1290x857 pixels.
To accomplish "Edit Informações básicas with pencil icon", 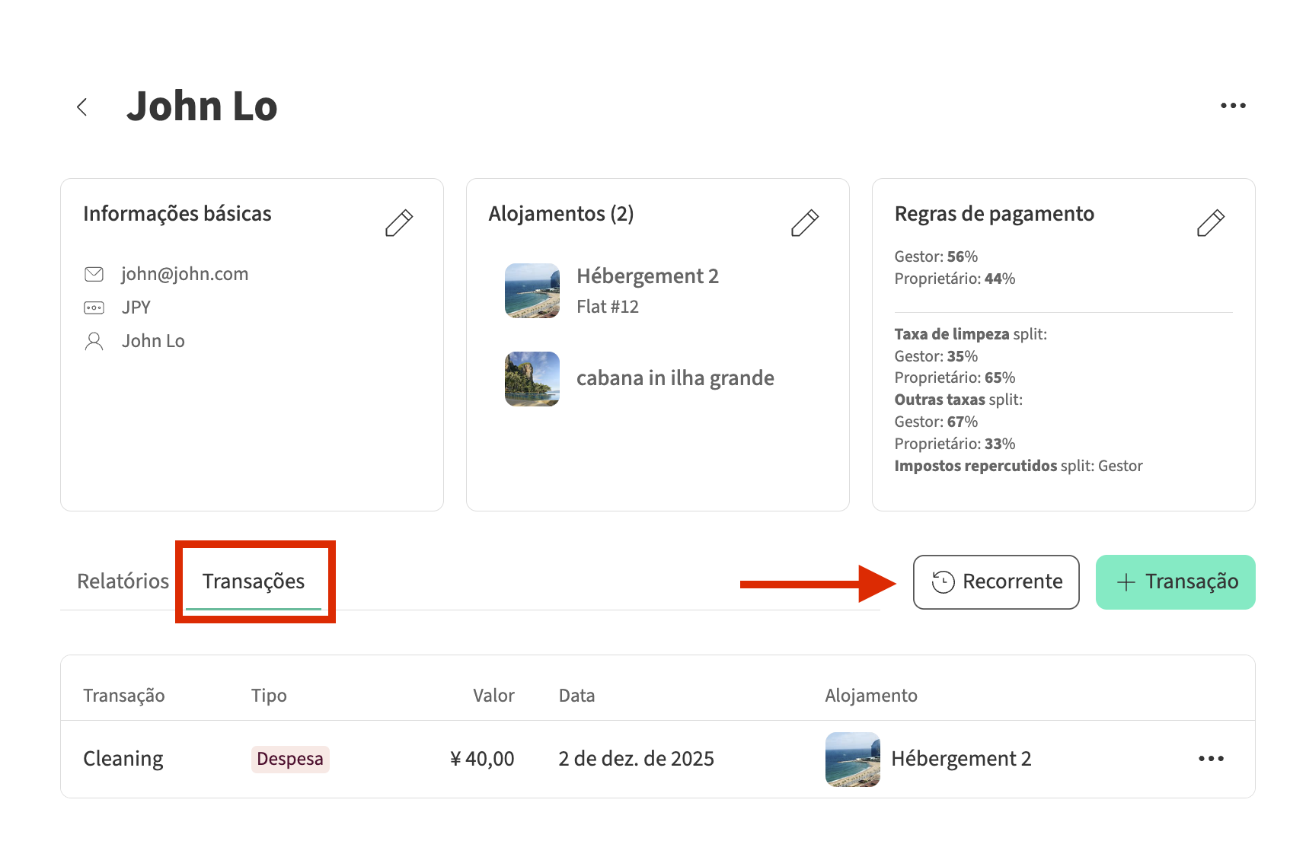I will (x=399, y=223).
